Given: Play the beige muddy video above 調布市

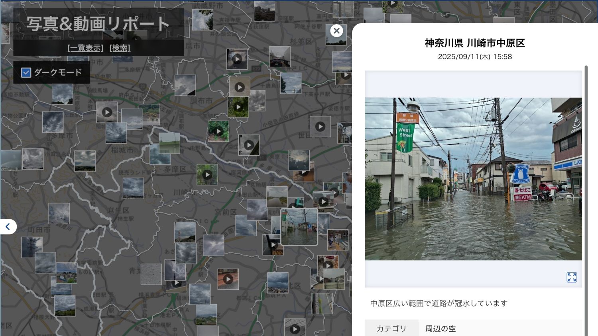Looking at the screenshot, I should 239,87.
